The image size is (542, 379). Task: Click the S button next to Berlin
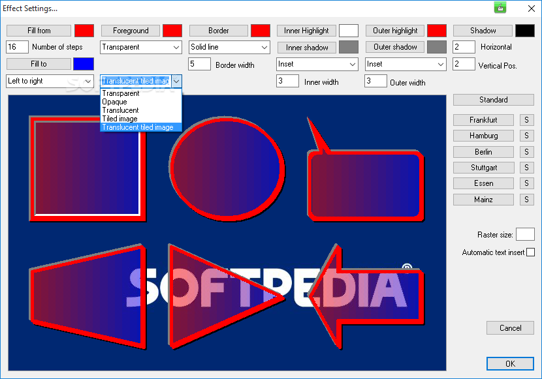pyautogui.click(x=526, y=152)
